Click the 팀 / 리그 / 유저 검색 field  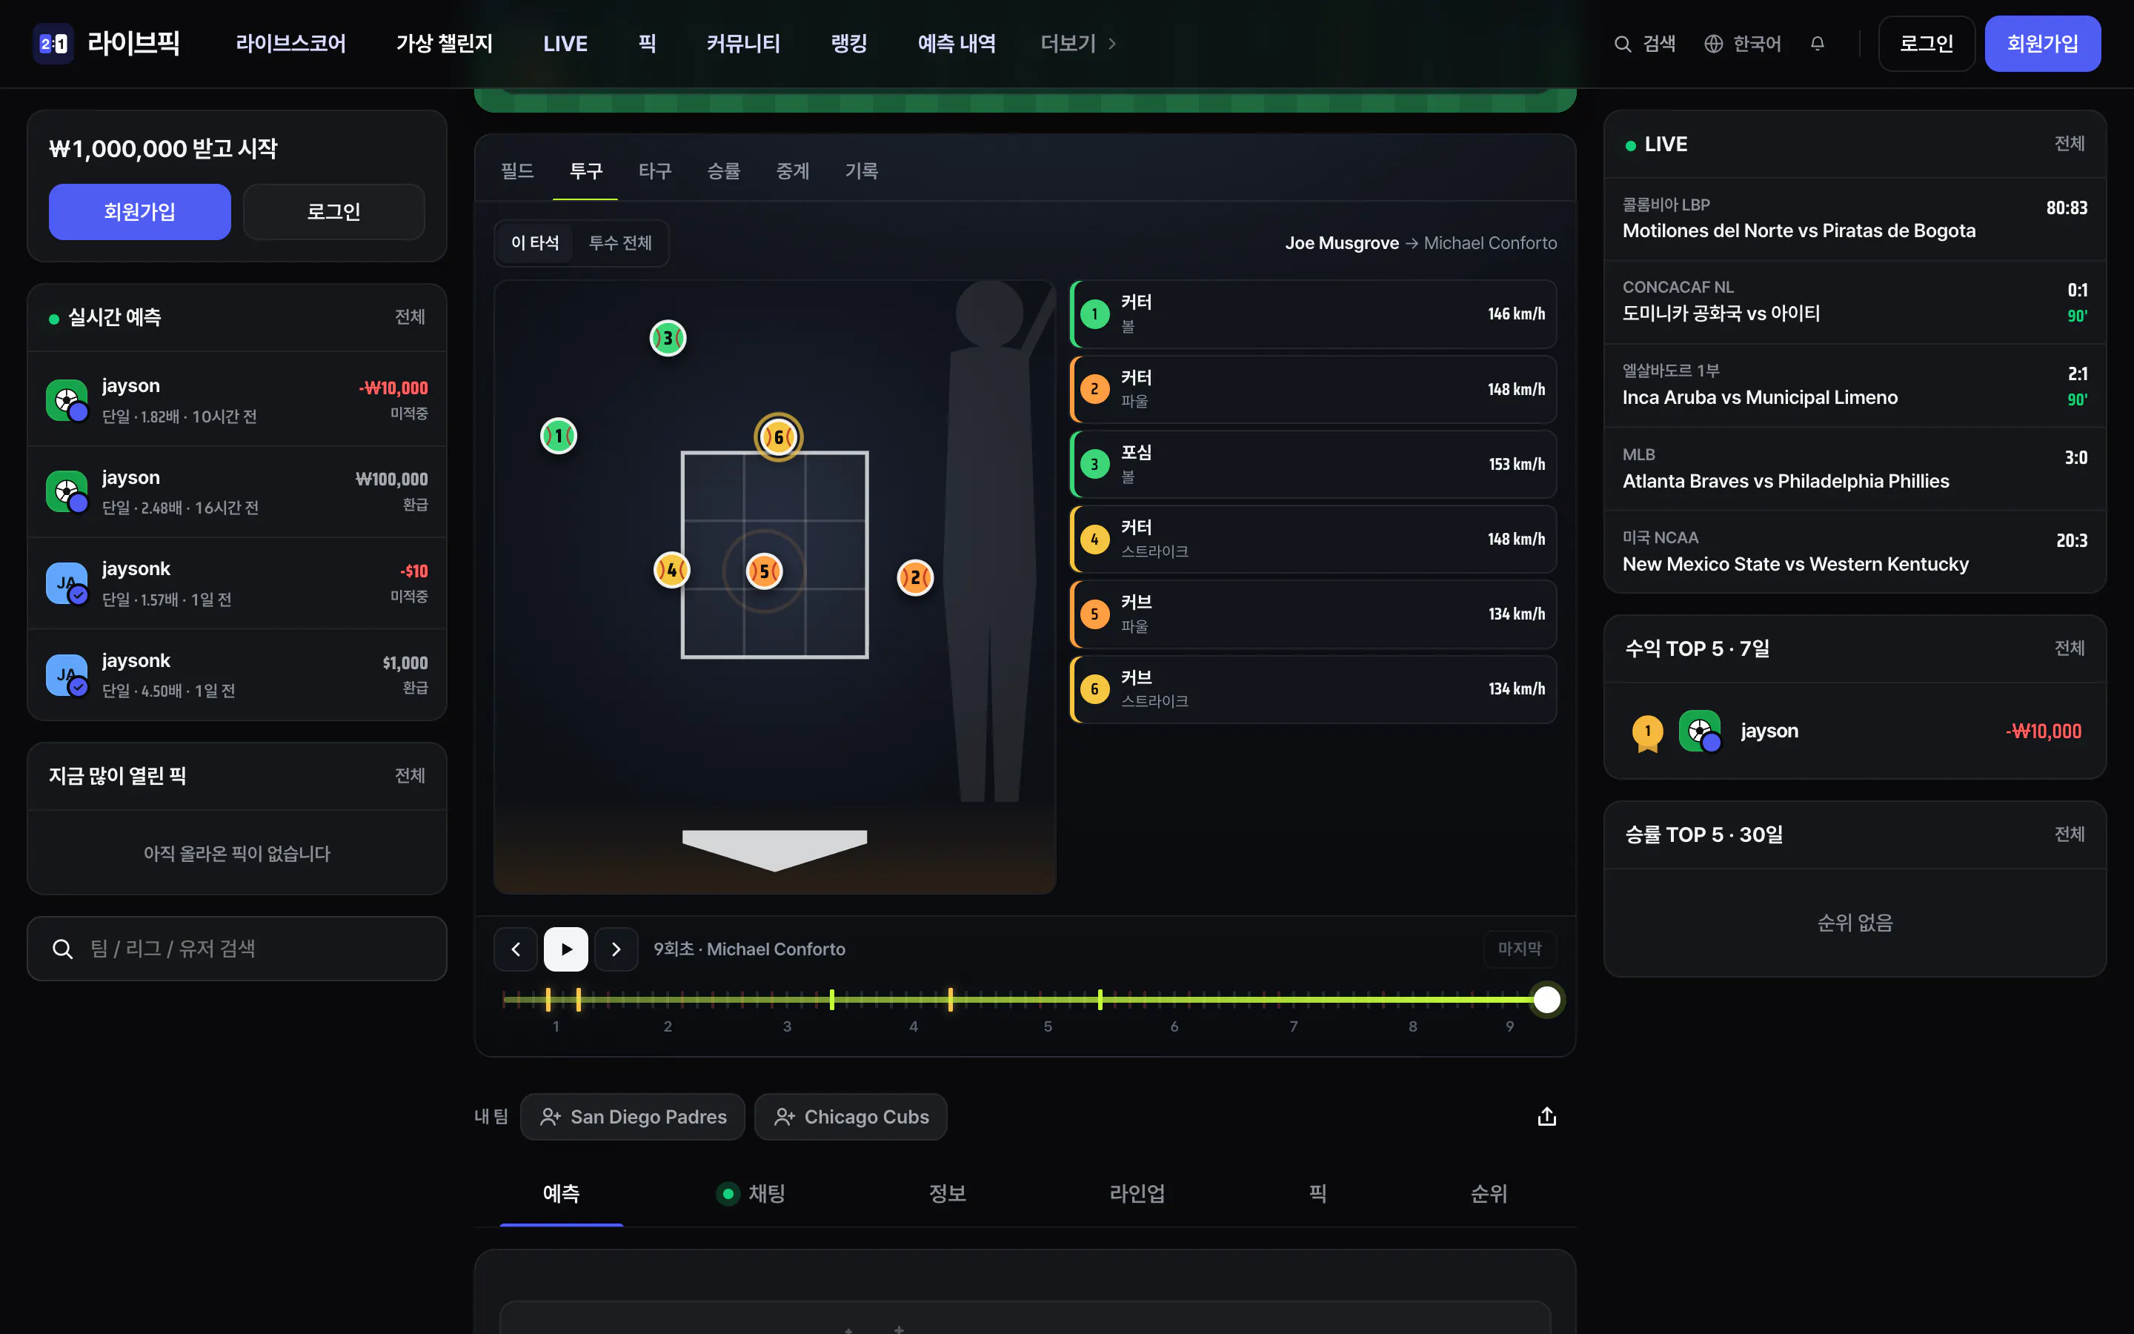tap(237, 949)
